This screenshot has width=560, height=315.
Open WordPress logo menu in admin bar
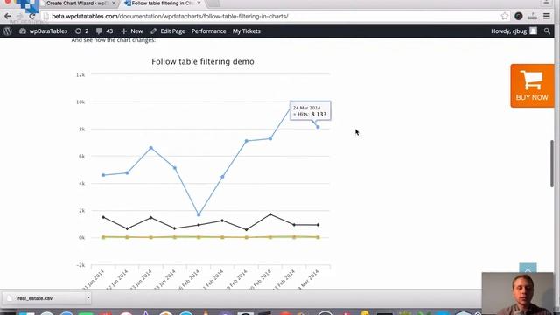[8, 31]
